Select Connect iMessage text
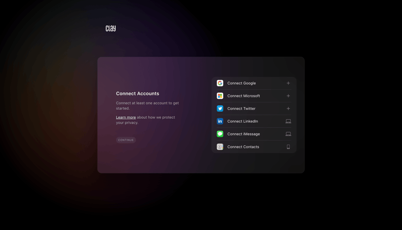 pos(244,134)
